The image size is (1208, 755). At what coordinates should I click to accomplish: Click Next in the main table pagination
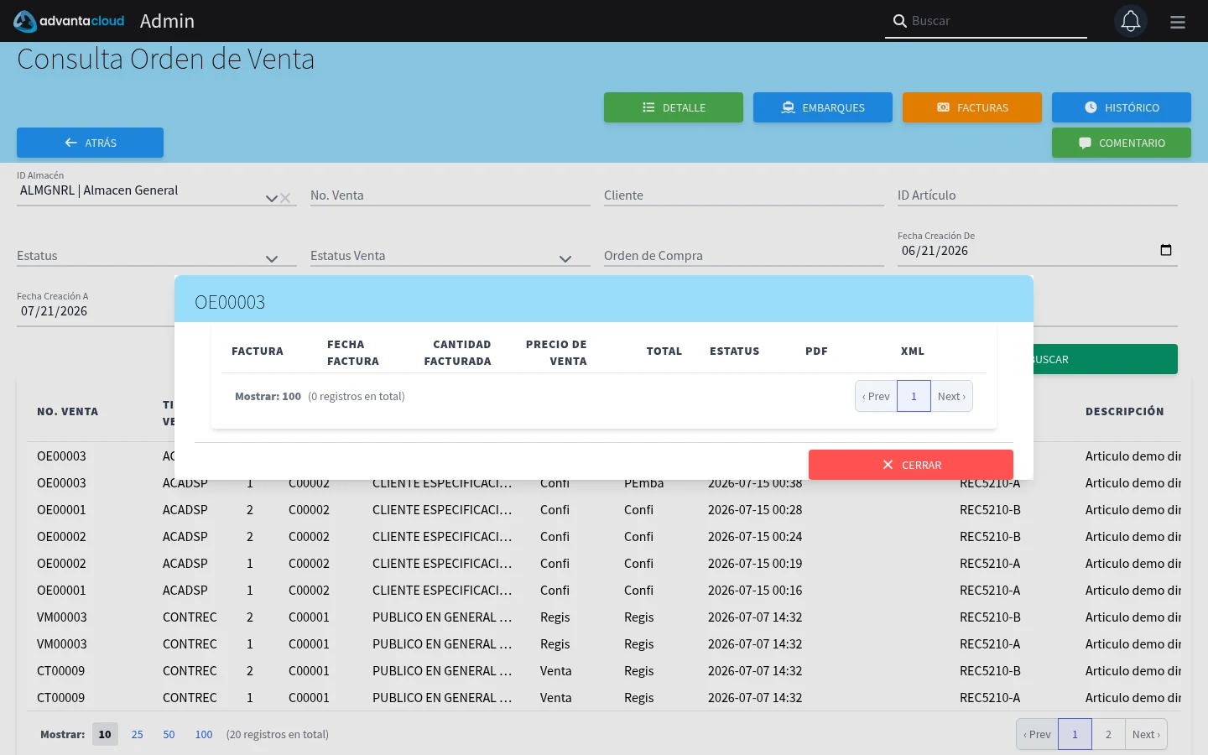tap(1146, 734)
